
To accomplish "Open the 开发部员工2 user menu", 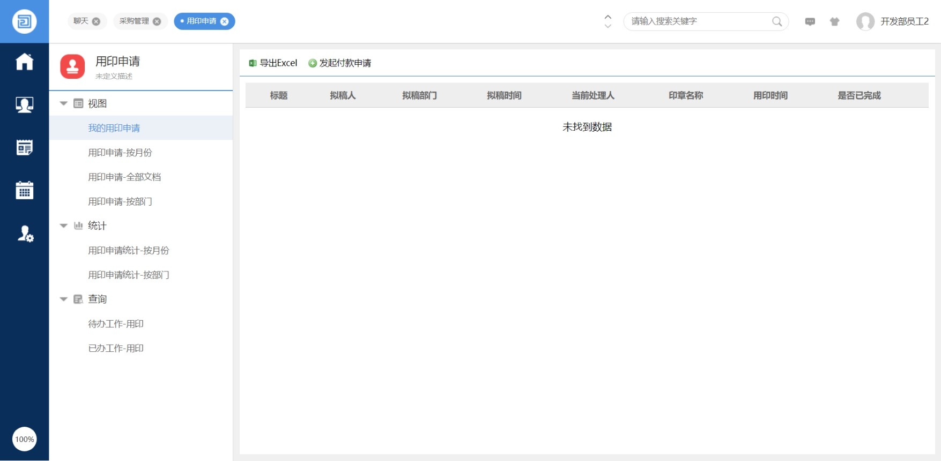I will pyautogui.click(x=905, y=21).
